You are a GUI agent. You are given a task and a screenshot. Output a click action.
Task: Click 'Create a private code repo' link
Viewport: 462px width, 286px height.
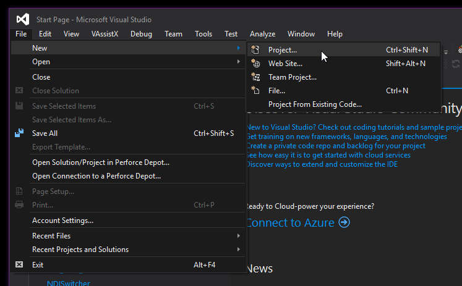(x=336, y=146)
